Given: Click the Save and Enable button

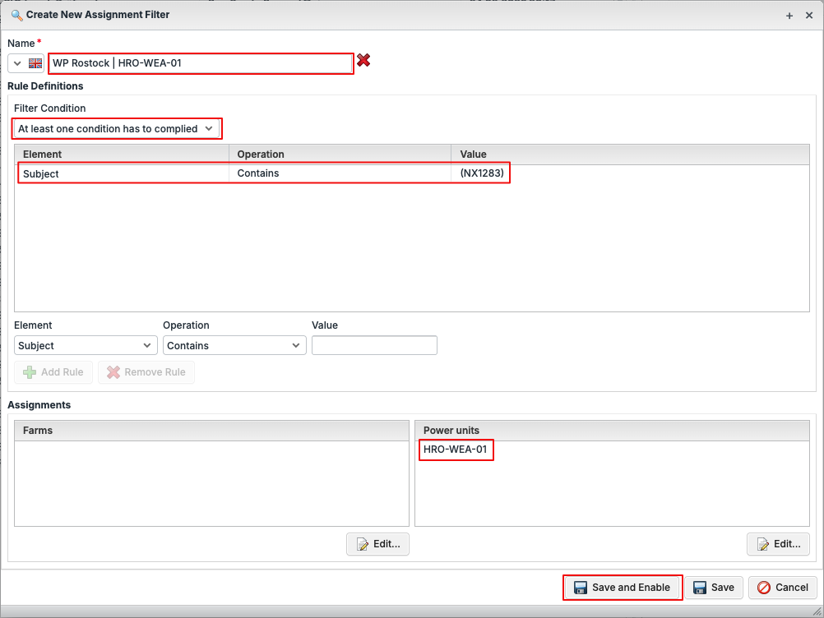Looking at the screenshot, I should point(623,588).
